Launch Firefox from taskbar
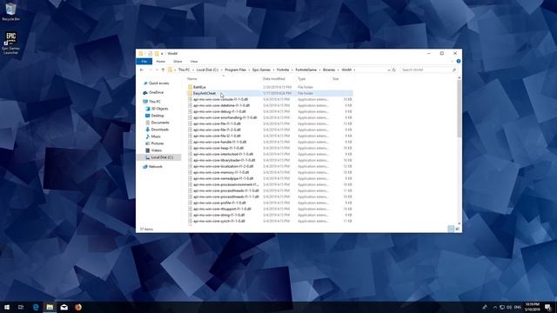The width and height of the screenshot is (557, 313). (x=78, y=307)
